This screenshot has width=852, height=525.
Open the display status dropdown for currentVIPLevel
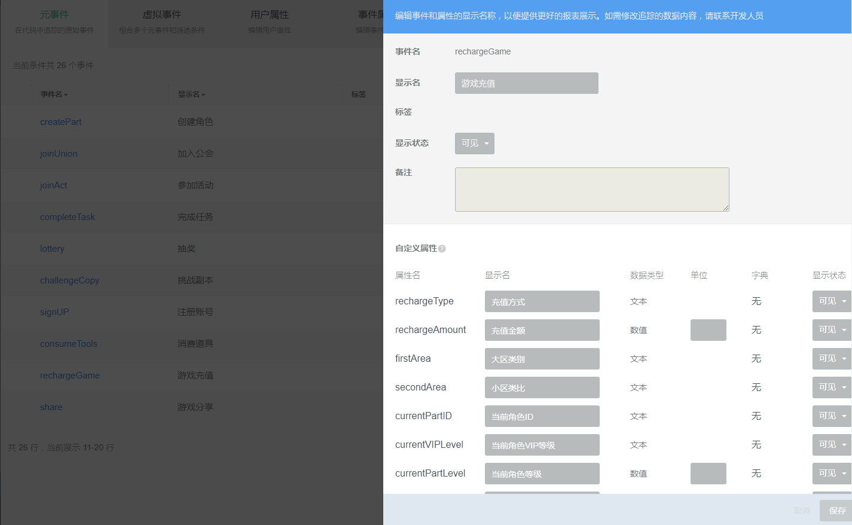(832, 445)
